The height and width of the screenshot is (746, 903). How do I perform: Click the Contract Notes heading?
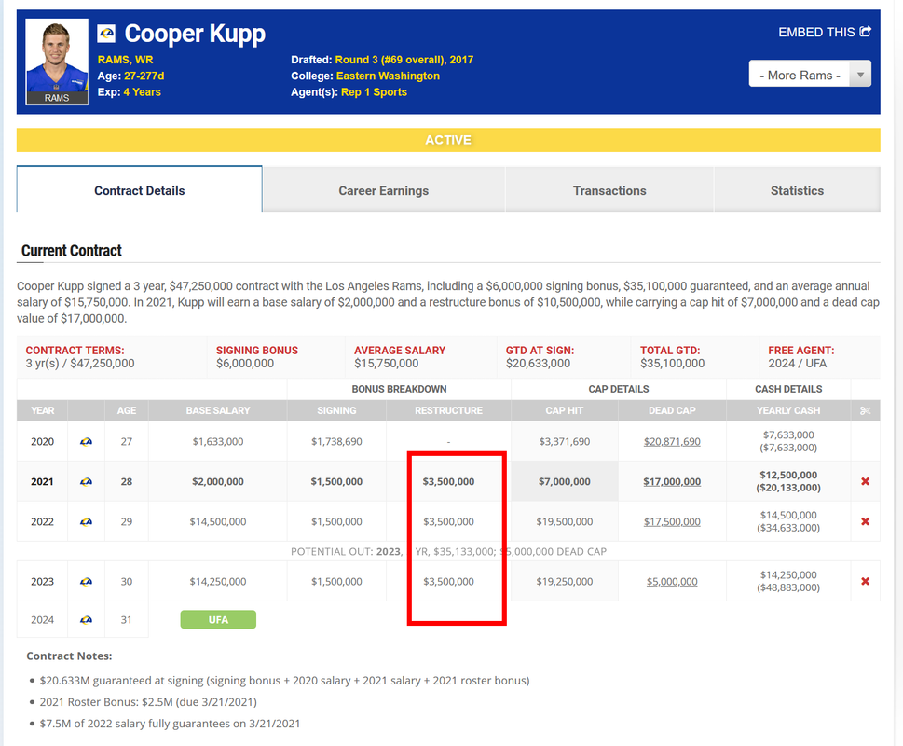tap(69, 656)
